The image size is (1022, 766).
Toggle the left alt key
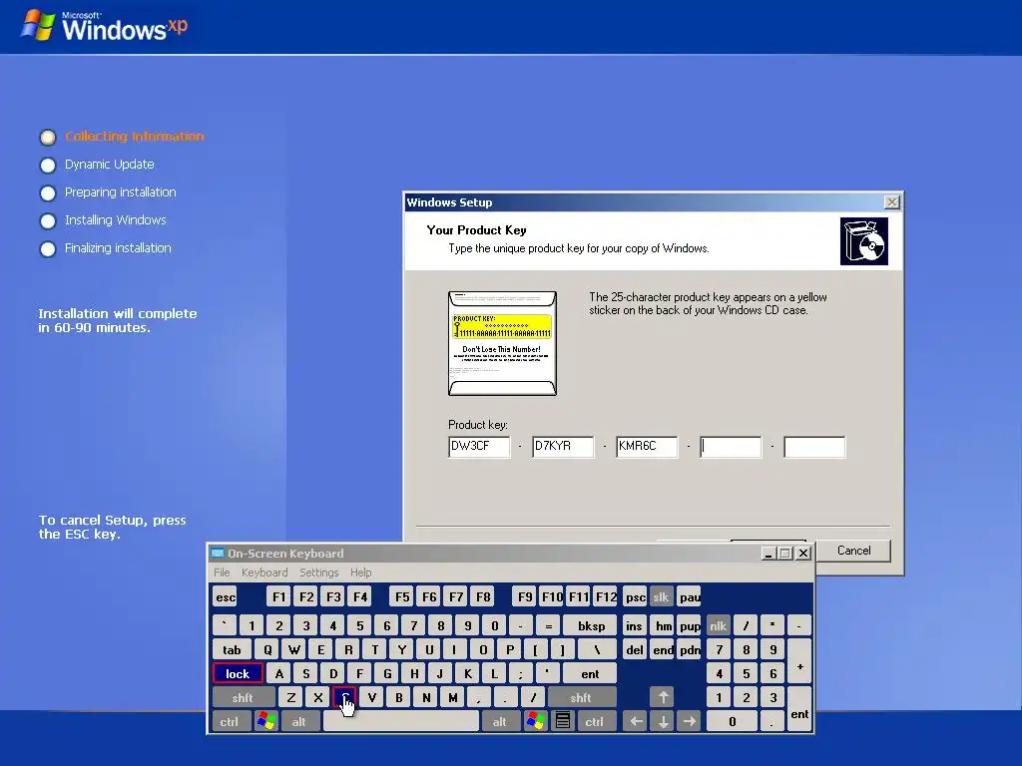299,722
